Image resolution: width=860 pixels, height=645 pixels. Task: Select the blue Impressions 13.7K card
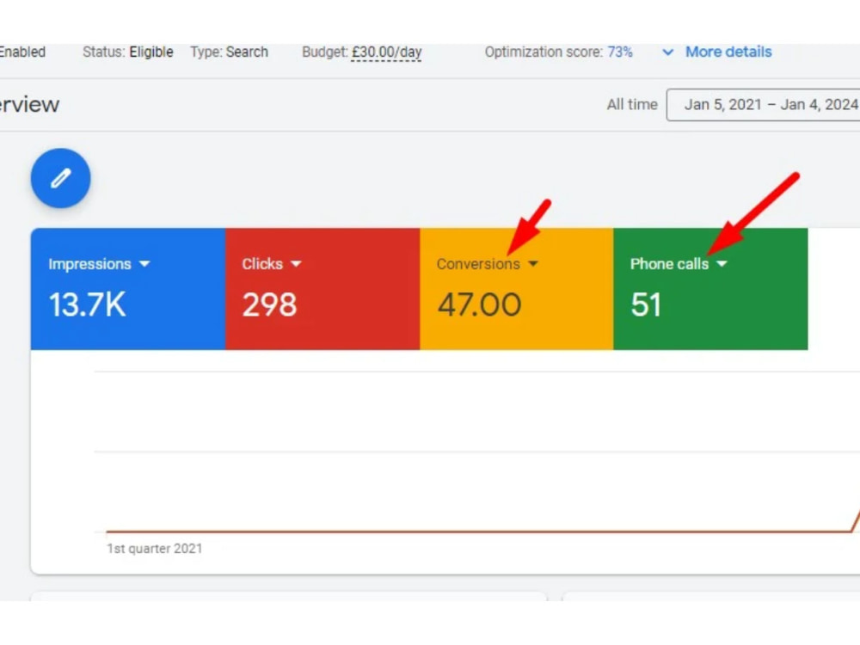pyautogui.click(x=128, y=289)
